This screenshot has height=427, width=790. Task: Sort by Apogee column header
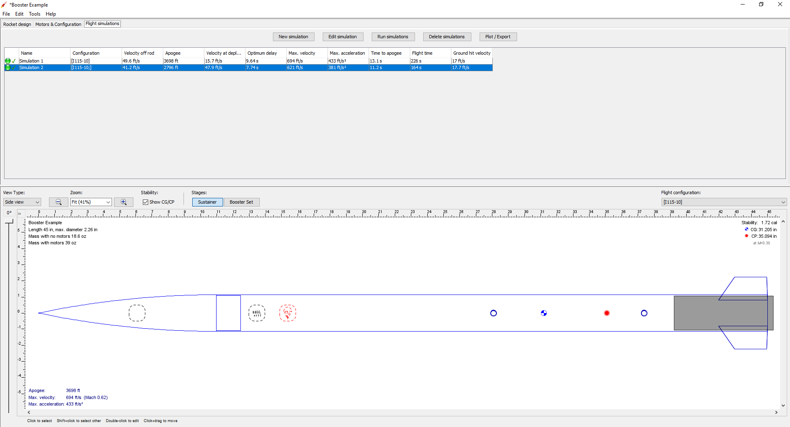[184, 53]
